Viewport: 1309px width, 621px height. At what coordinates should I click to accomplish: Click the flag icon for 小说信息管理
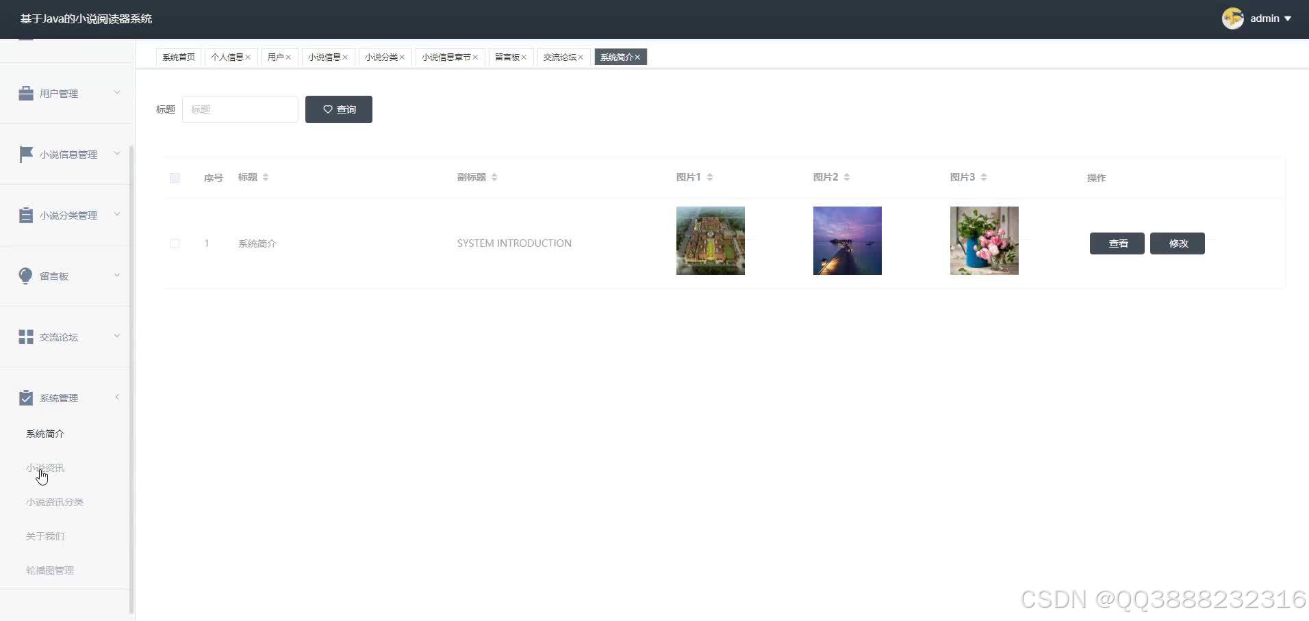(x=26, y=154)
